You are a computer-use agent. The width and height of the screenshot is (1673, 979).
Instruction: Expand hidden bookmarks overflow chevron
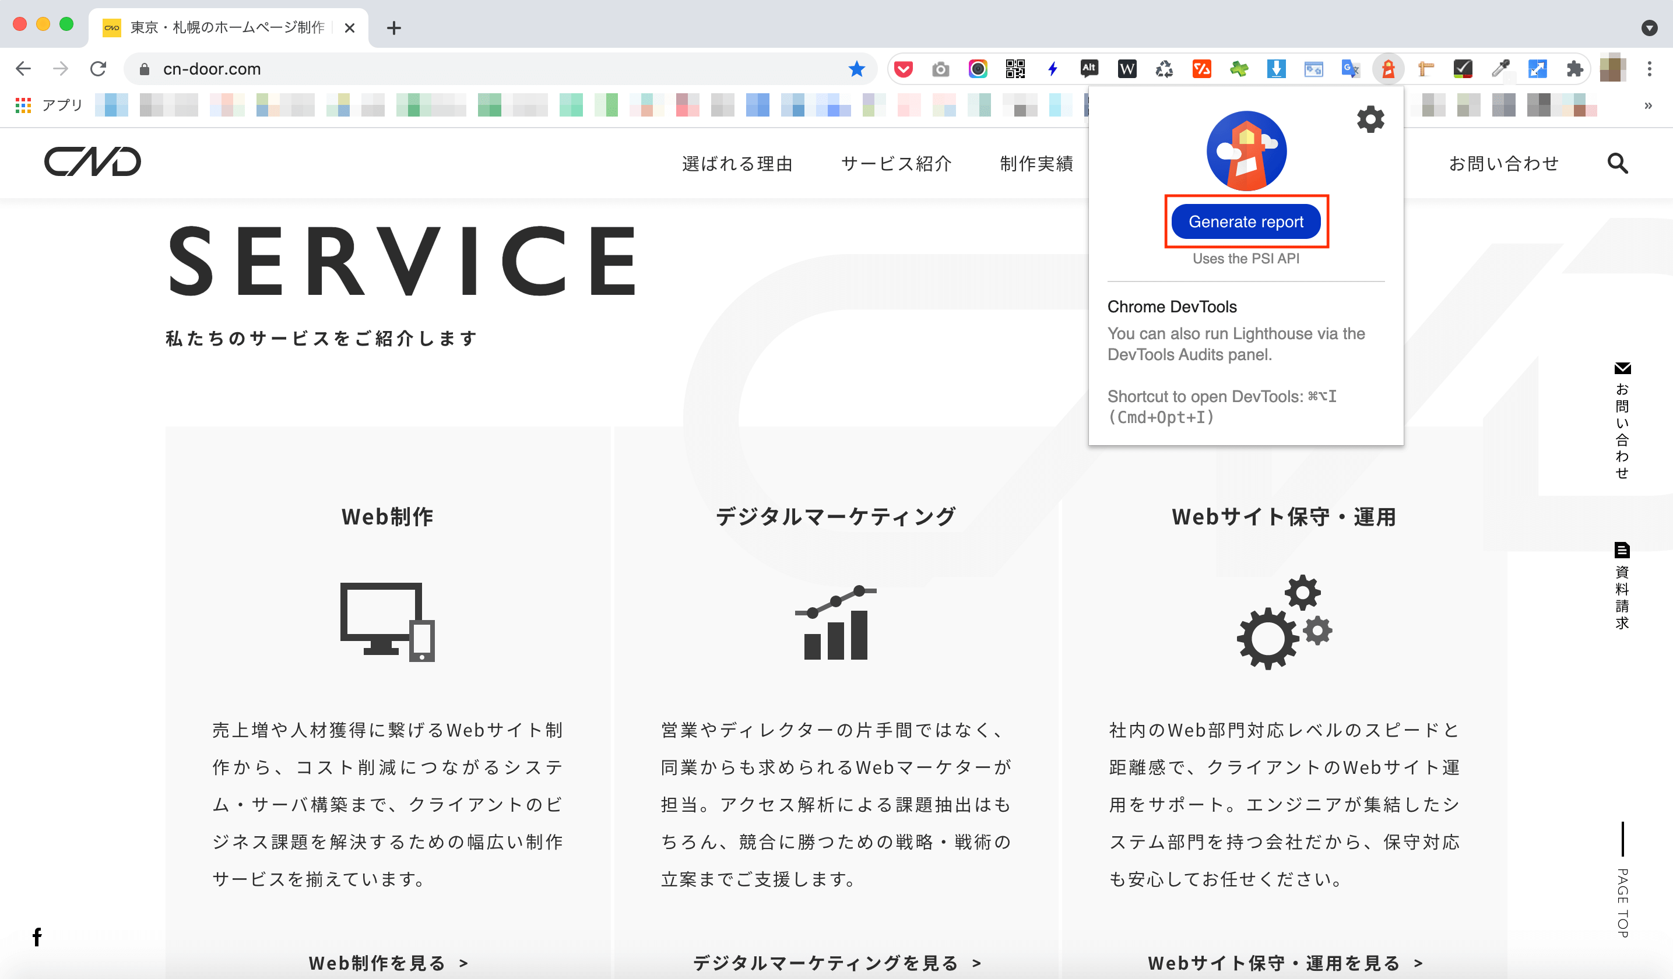tap(1648, 105)
